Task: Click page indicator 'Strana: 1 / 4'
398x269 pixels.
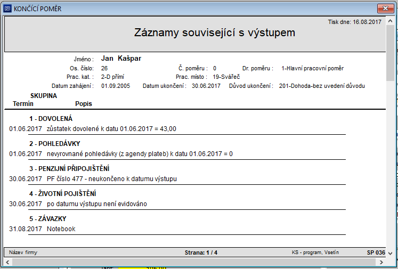Action: tap(201, 252)
